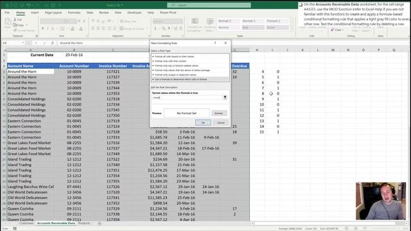The image size is (411, 231).
Task: Toggle Bold formatting in the ribbon
Action: click(x=43, y=28)
